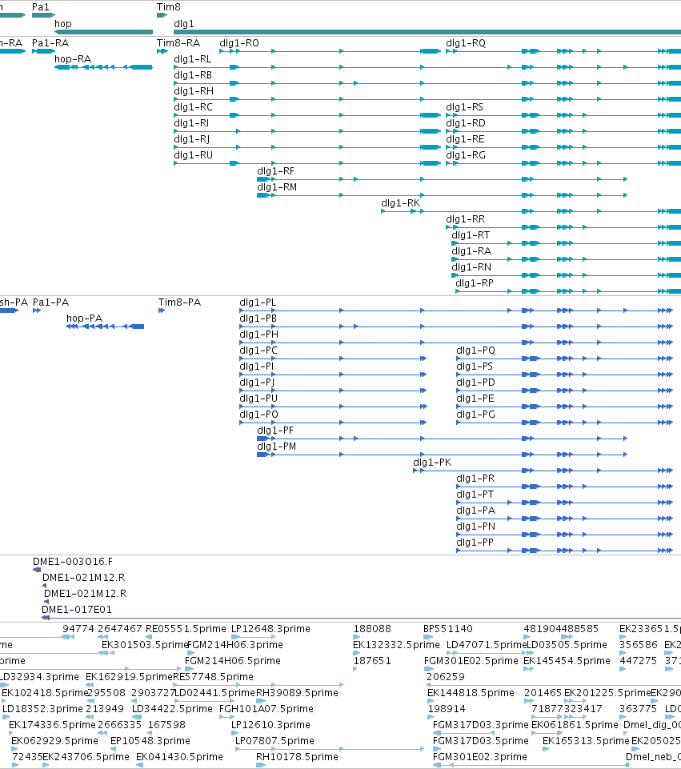The image size is (681, 769).
Task: Select protein dlg1-PN
Action: [565, 535]
